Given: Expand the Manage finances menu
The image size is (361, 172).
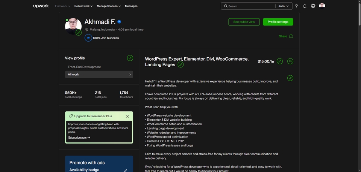Looking at the screenshot, I should 109,6.
